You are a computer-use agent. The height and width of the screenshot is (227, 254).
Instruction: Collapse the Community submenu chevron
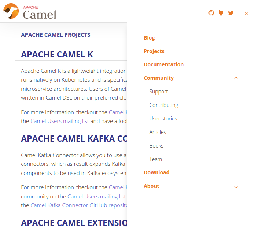(x=236, y=78)
